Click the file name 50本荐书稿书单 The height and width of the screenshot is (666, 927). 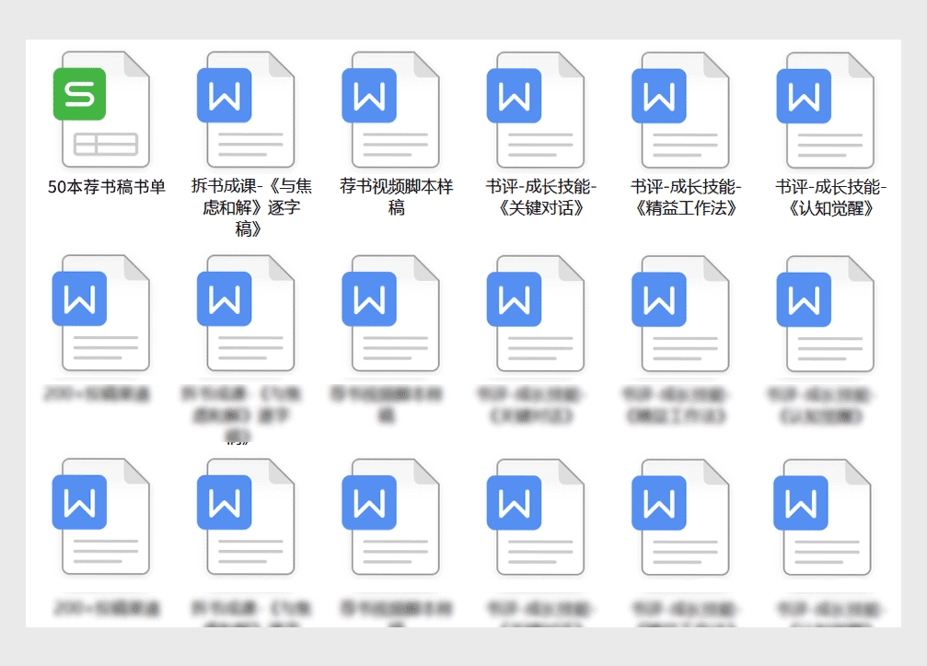107,187
